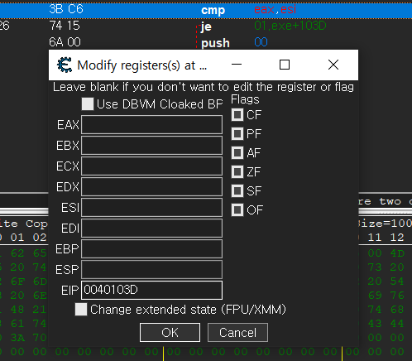The width and height of the screenshot is (412, 361).
Task: Click the ESP register input field
Action: [x=151, y=270]
